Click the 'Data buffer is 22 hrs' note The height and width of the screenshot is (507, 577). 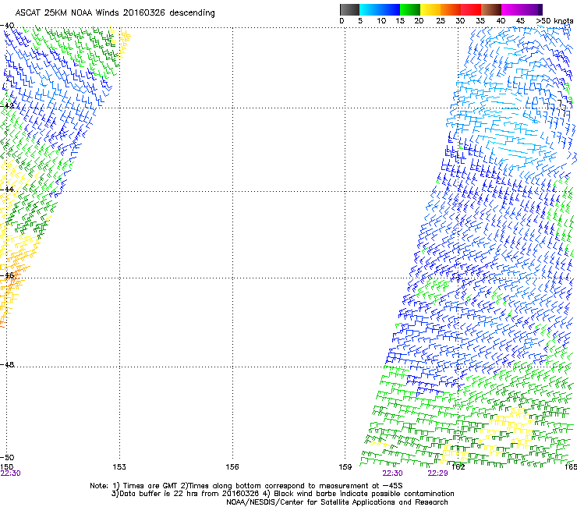pos(282,494)
